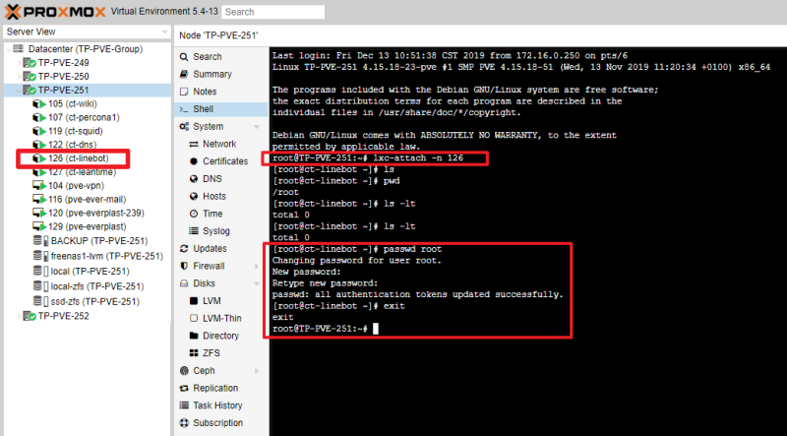Select VM 129 (pve-everplast)
The height and width of the screenshot is (436, 787).
(87, 226)
